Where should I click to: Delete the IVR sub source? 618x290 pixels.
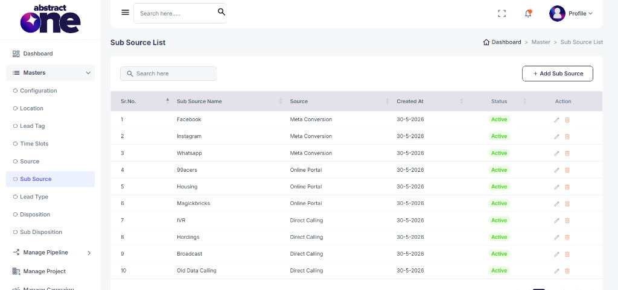tap(567, 221)
